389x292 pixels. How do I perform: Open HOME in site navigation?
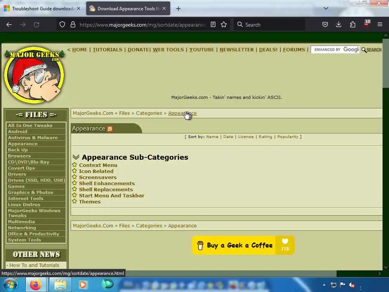80,50
